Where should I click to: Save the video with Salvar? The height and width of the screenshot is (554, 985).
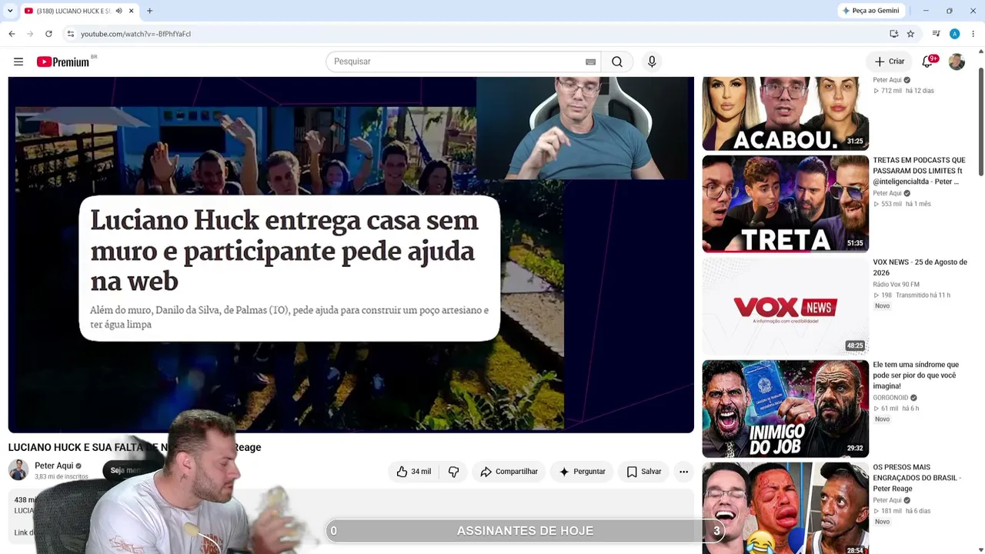click(x=644, y=472)
